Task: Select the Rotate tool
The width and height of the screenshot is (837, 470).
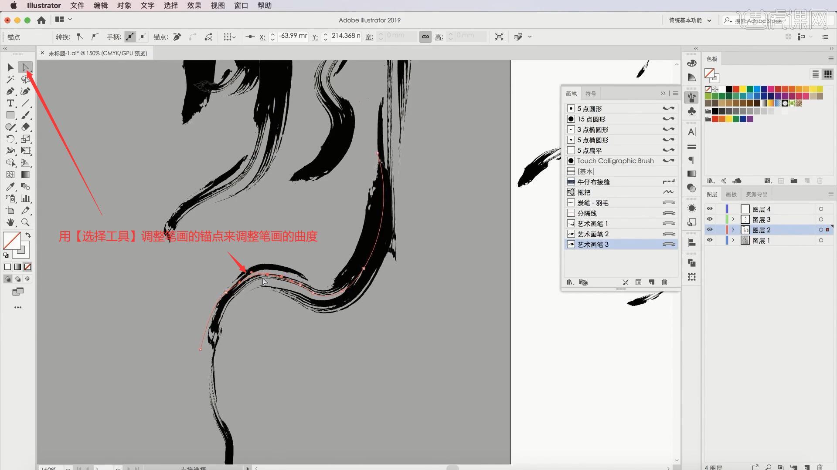Action: 10,139
